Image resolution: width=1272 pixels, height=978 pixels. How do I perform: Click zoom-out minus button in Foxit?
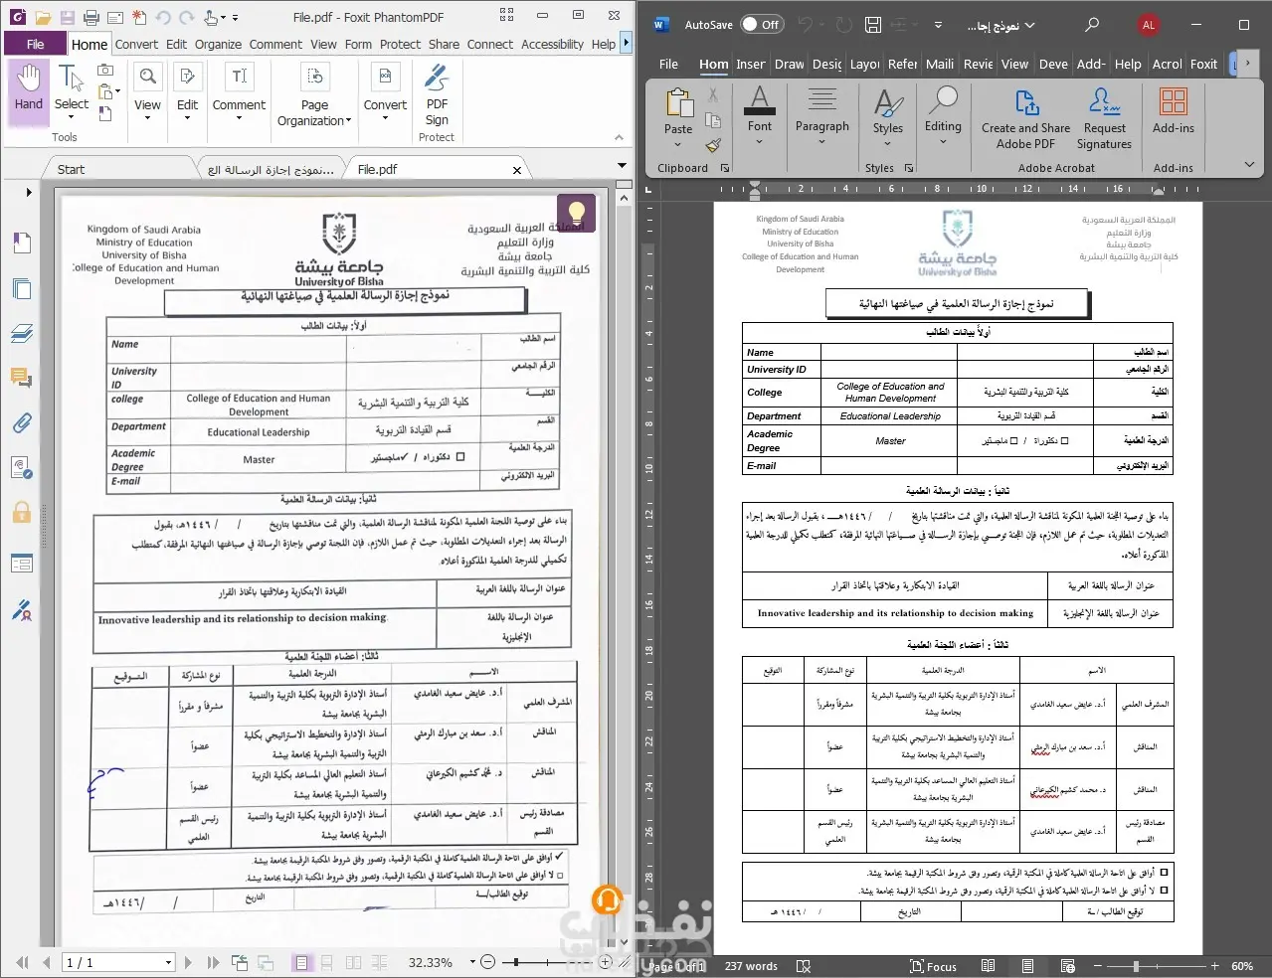tap(487, 962)
